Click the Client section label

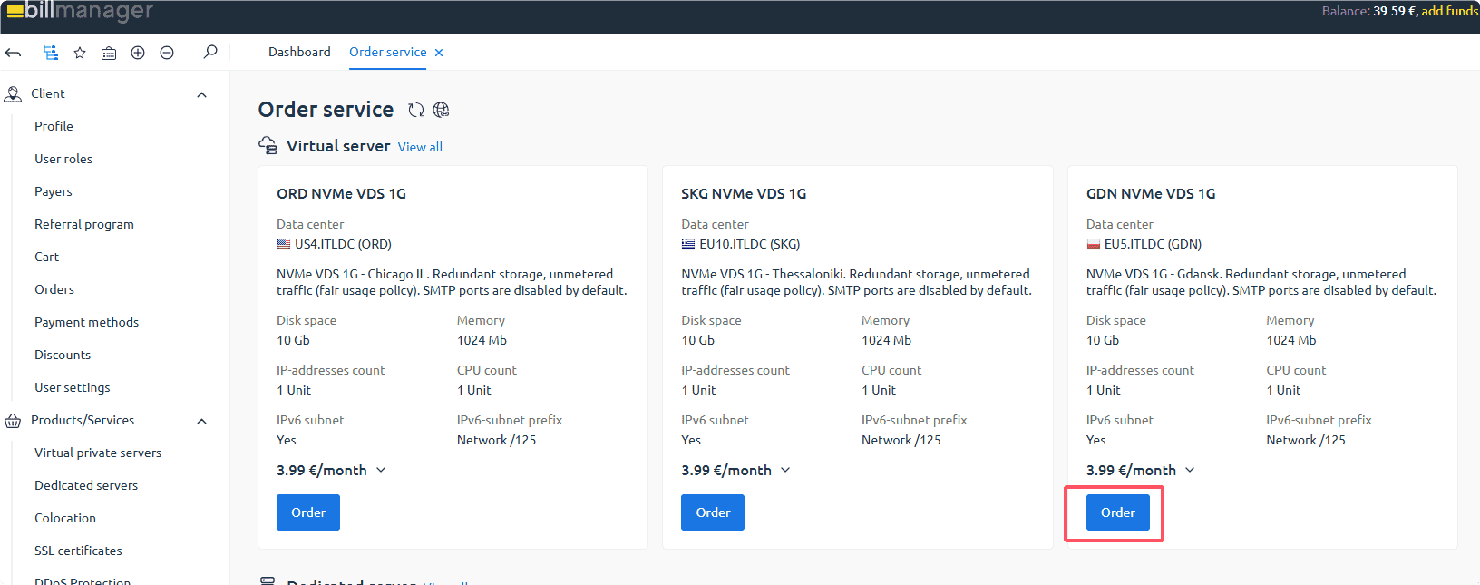tap(48, 93)
